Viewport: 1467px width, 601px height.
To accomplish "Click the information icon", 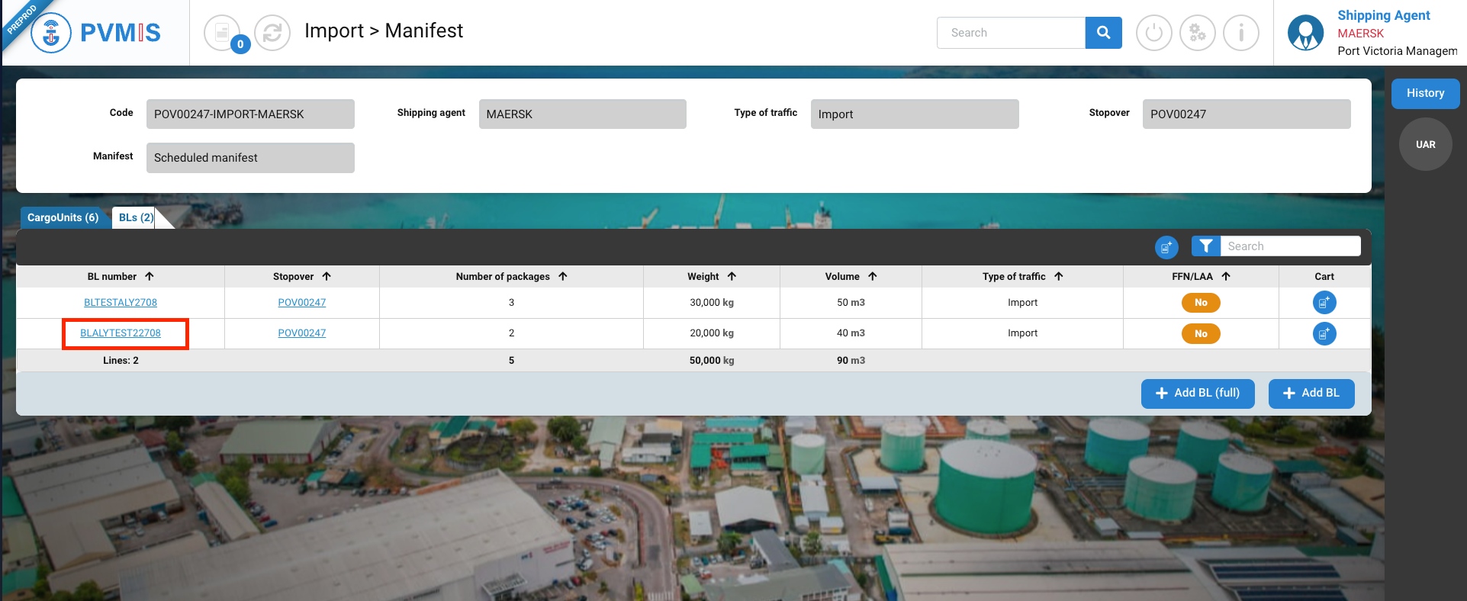I will 1240,33.
